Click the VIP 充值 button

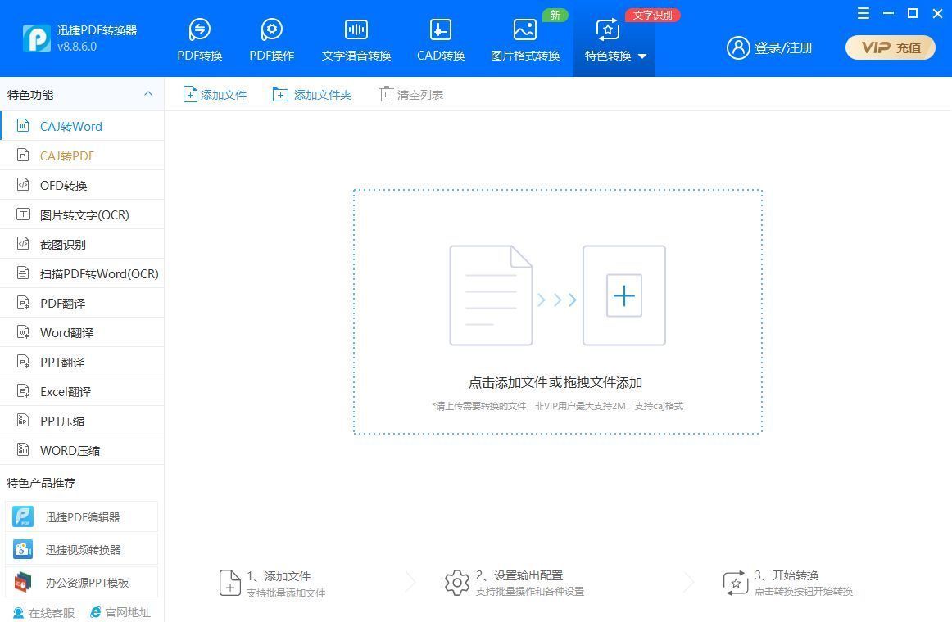click(x=890, y=48)
